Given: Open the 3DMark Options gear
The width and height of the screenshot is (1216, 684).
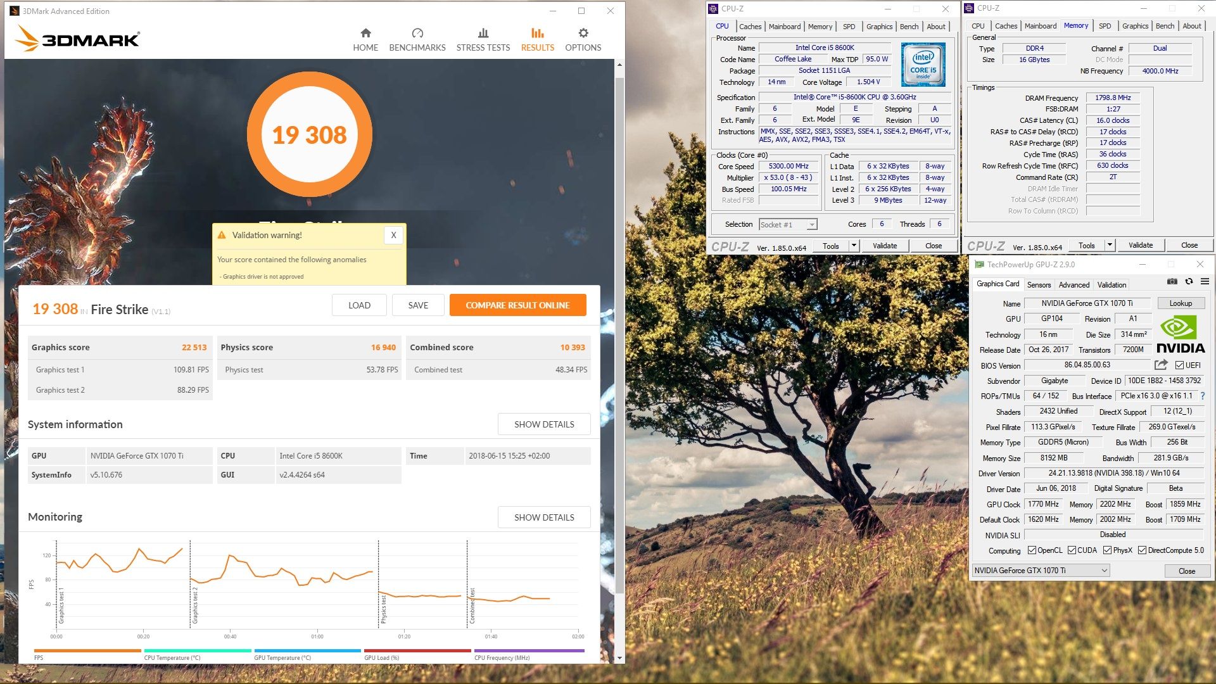Looking at the screenshot, I should click(x=583, y=40).
